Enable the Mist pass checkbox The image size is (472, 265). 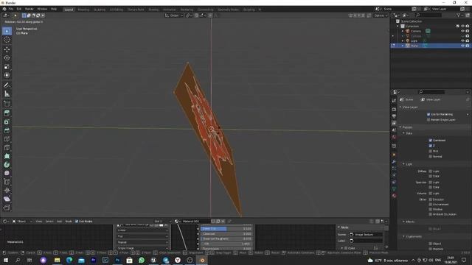[431, 151]
